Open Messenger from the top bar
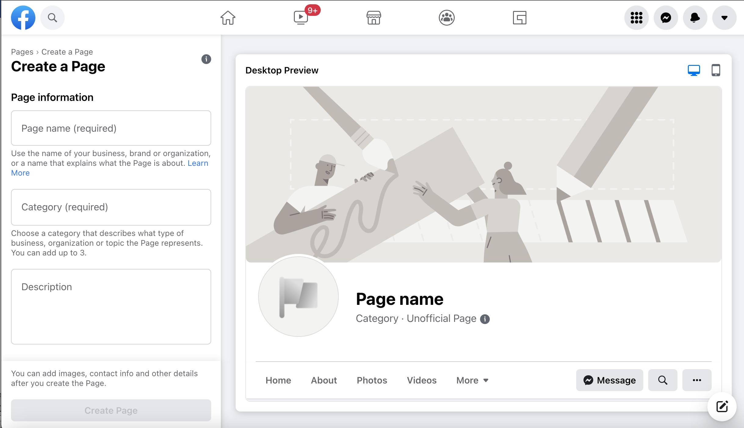Screen dimensions: 744x428 (666, 18)
